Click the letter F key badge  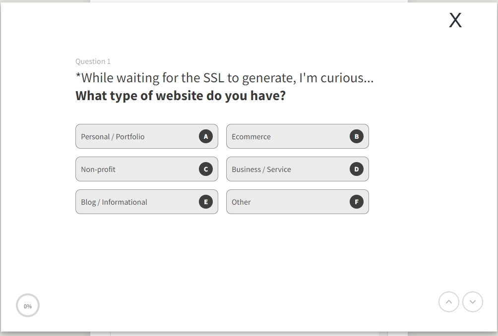pos(356,202)
